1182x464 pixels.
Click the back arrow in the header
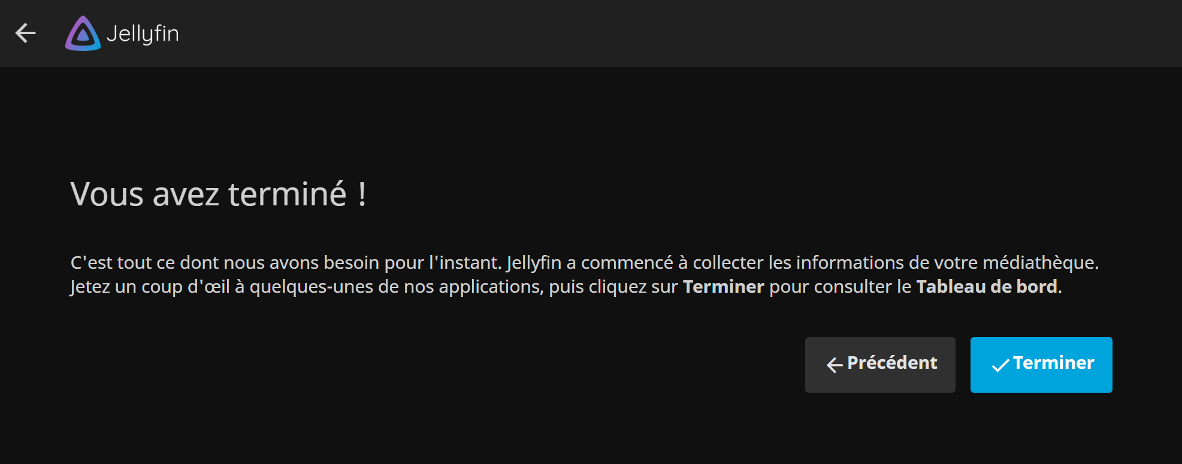25,33
